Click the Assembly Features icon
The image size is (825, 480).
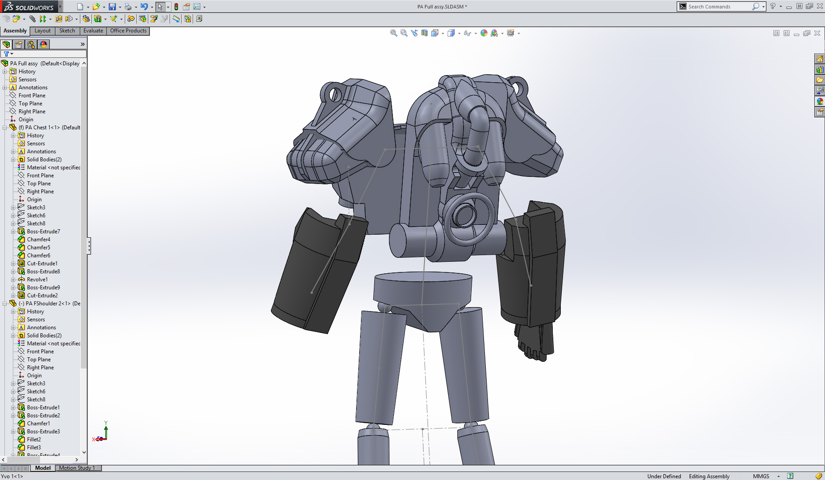[x=97, y=19]
